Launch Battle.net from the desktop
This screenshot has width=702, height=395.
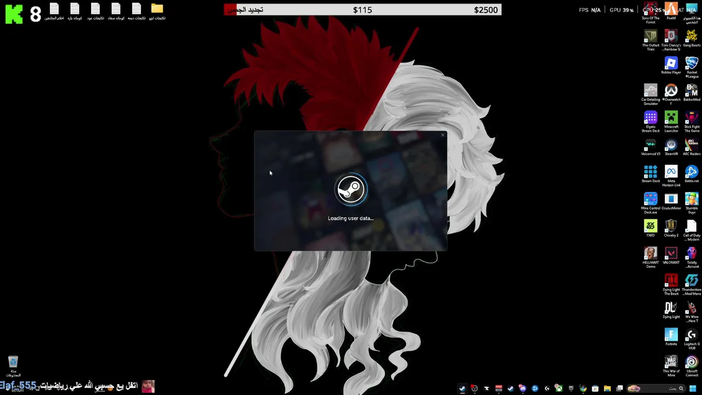coord(692,174)
